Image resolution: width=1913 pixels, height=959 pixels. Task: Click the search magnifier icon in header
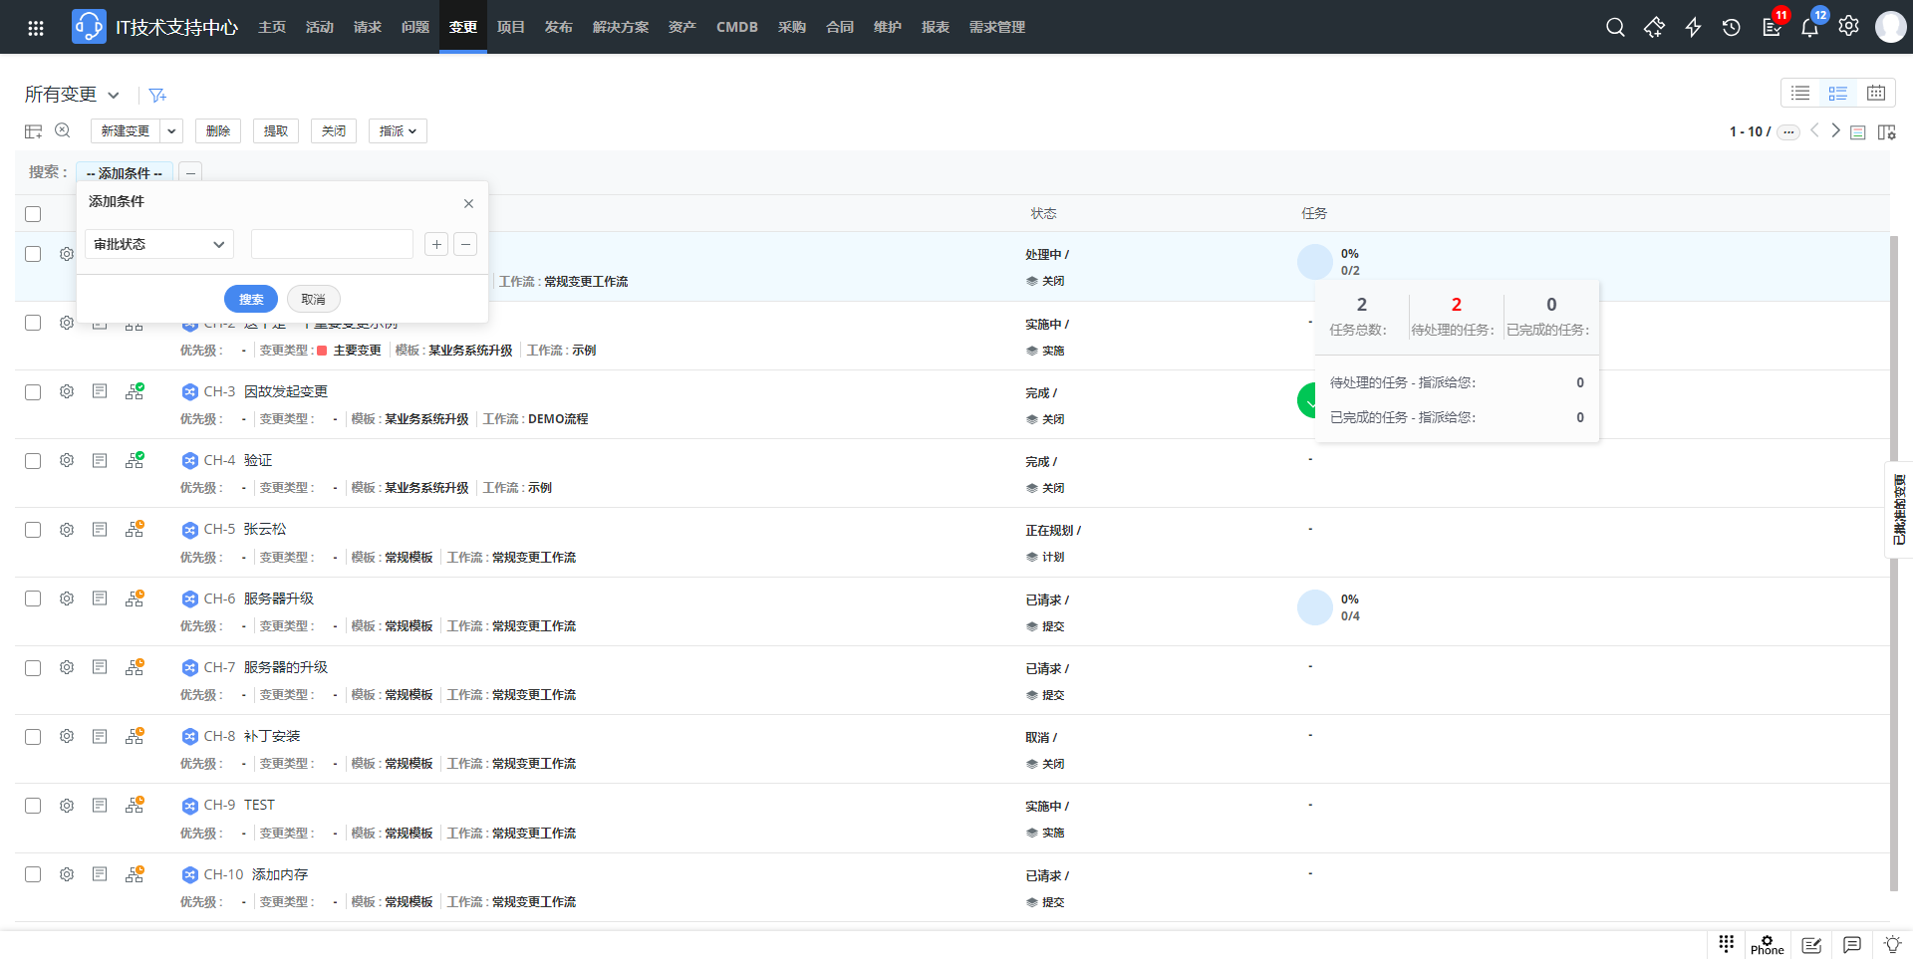pyautogui.click(x=1615, y=27)
